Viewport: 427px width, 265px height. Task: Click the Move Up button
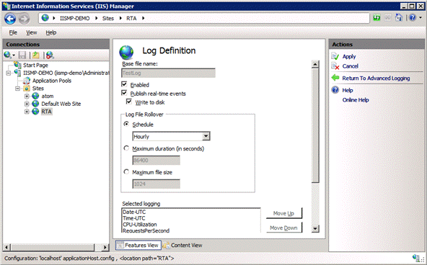coord(283,213)
